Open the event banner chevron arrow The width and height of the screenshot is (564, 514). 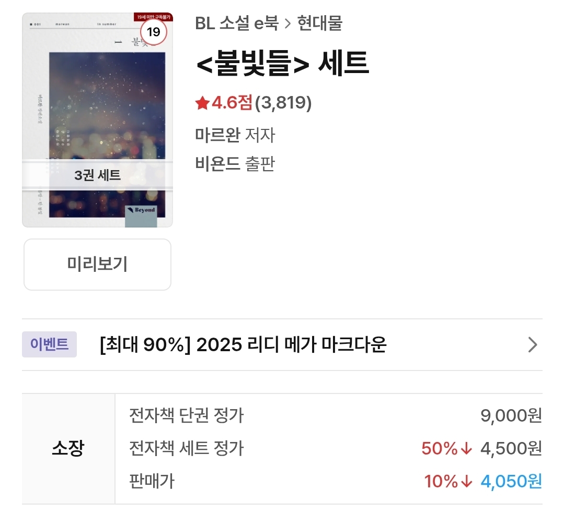tap(532, 345)
